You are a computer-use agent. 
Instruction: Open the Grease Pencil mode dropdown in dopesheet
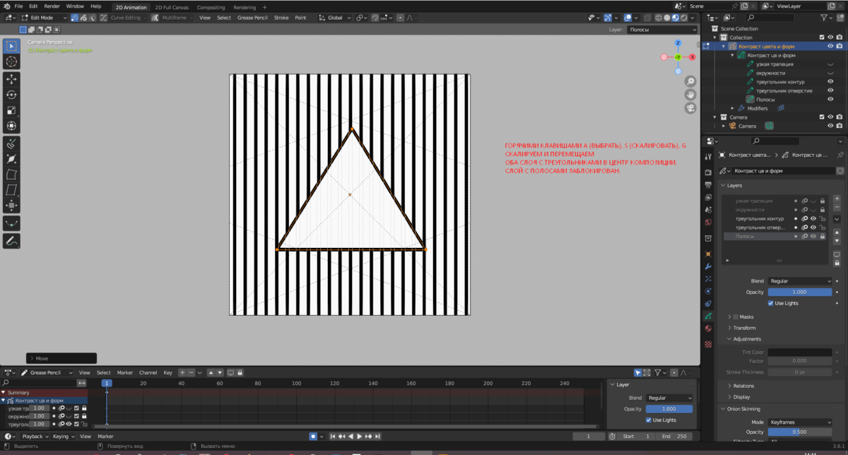pyautogui.click(x=46, y=372)
